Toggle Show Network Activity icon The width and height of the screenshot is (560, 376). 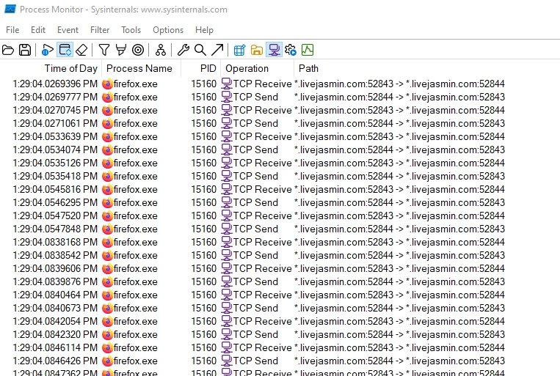pyautogui.click(x=274, y=50)
